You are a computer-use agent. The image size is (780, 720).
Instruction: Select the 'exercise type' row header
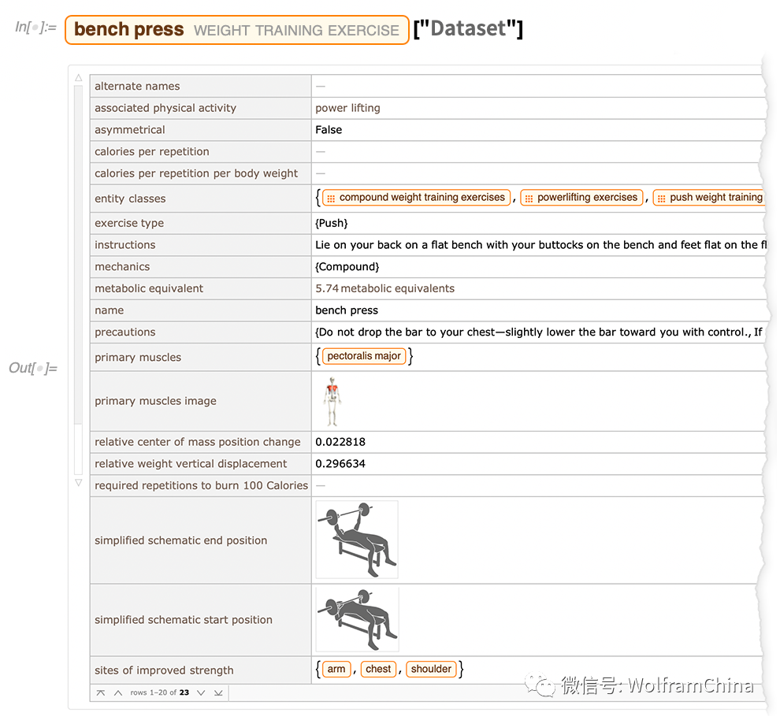(x=200, y=223)
